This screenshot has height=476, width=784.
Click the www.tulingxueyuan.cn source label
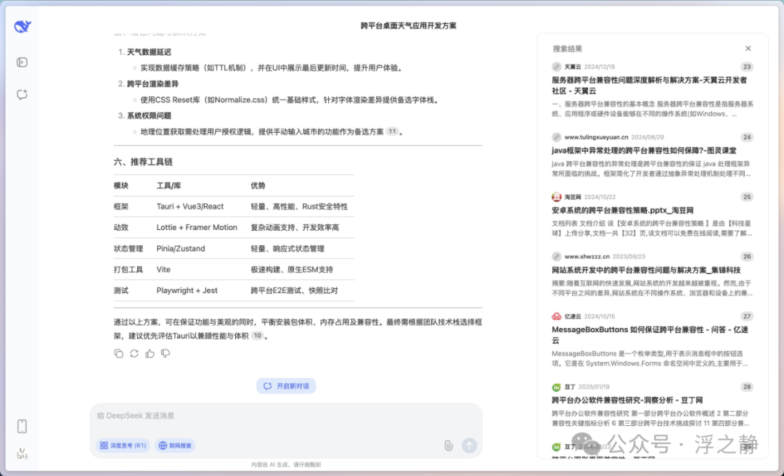pyautogui.click(x=596, y=137)
